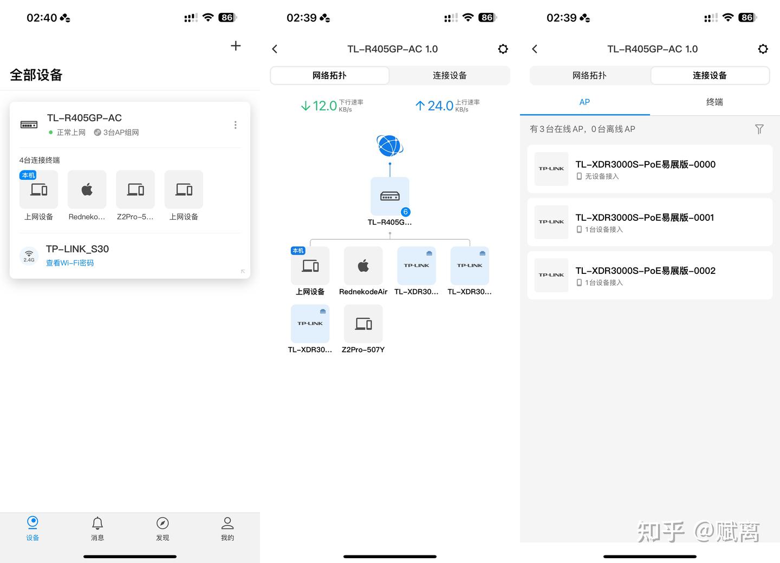Open the last TL-XDR30… node in the first row
The width and height of the screenshot is (780, 563).
point(470,266)
